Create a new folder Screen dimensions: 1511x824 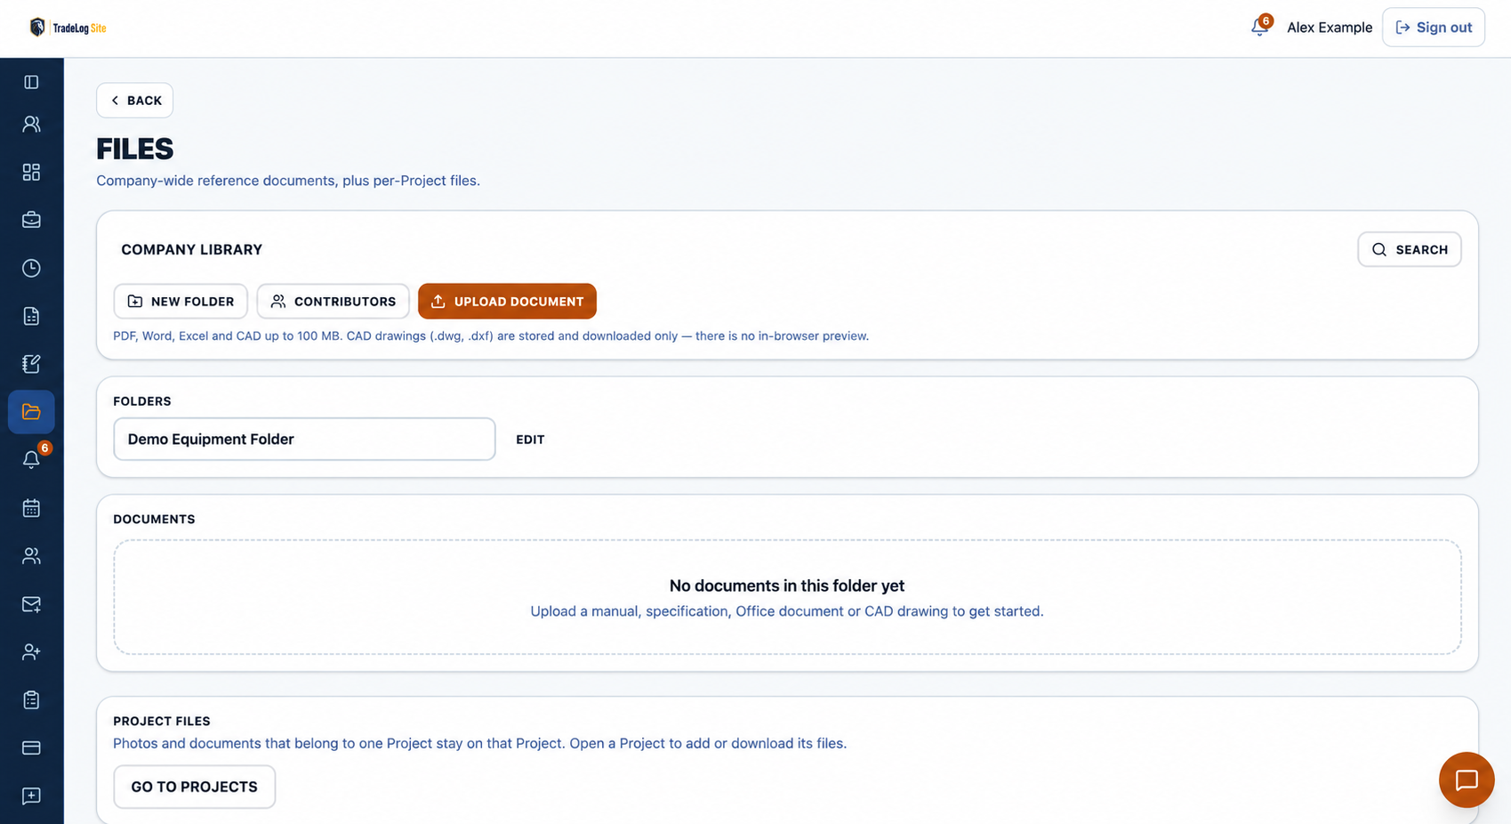(x=181, y=302)
